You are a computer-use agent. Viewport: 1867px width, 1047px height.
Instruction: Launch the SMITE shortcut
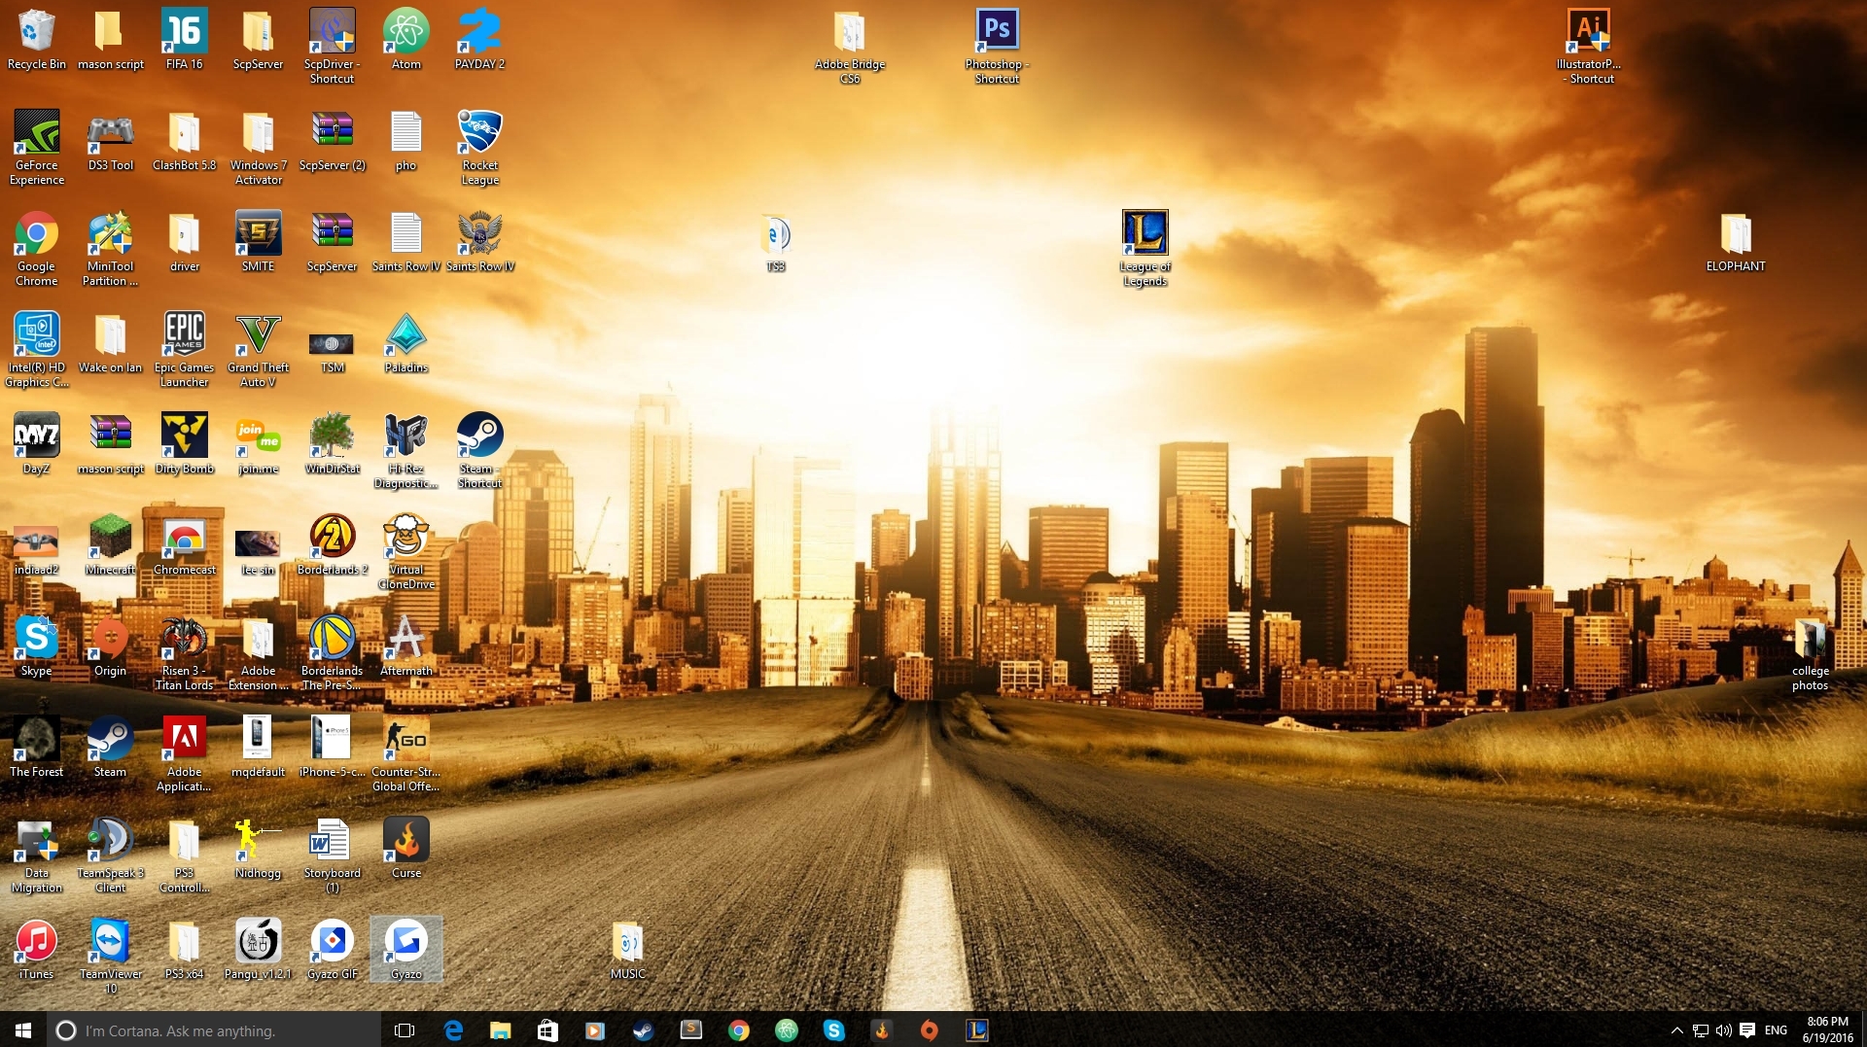click(258, 242)
